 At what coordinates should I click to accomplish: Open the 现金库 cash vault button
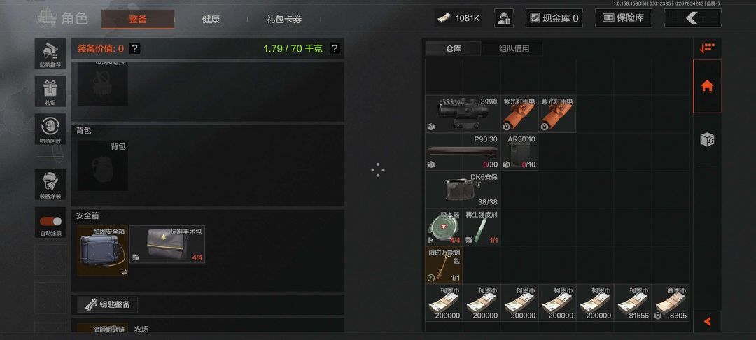(x=554, y=18)
